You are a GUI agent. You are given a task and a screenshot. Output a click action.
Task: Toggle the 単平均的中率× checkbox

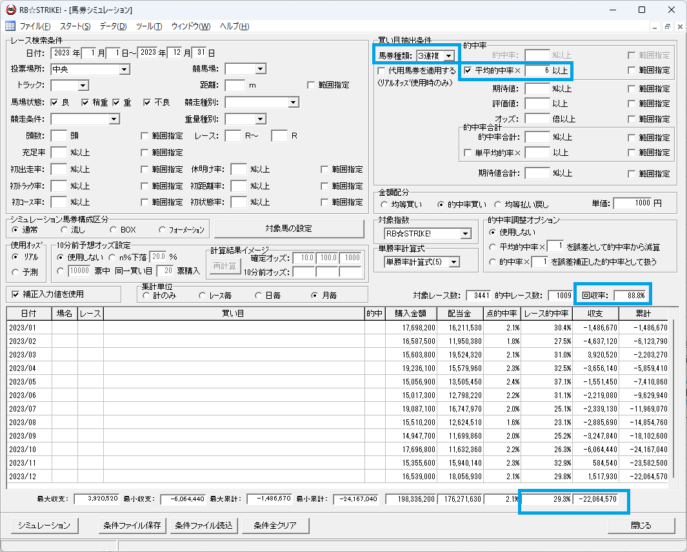[x=468, y=153]
